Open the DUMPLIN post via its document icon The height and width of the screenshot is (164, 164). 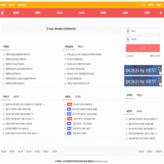click(4, 54)
